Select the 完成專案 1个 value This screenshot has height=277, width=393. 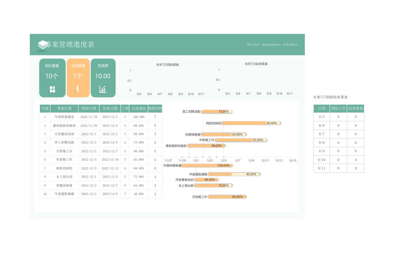[x=78, y=76]
